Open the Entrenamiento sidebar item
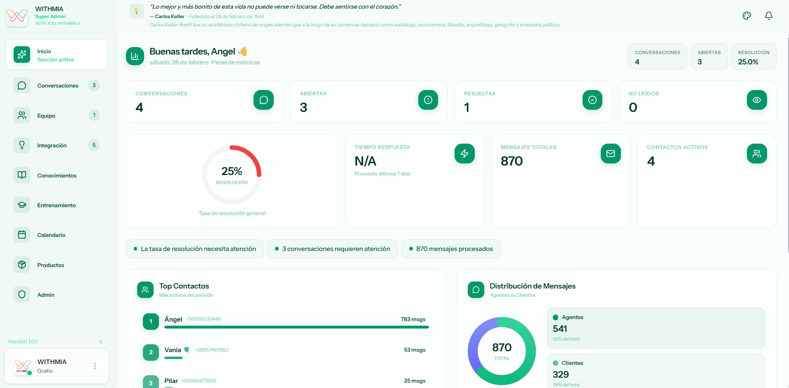Screen dimensions: 789x388 point(56,205)
